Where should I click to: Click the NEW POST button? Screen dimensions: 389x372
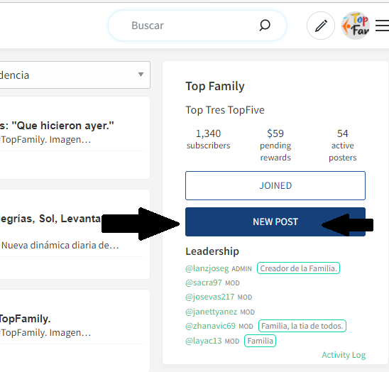click(x=275, y=222)
